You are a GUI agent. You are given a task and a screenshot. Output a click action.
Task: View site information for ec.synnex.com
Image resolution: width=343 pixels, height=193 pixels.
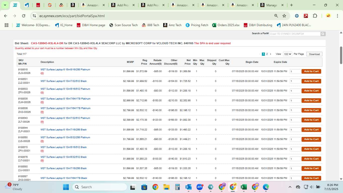pos(34,16)
